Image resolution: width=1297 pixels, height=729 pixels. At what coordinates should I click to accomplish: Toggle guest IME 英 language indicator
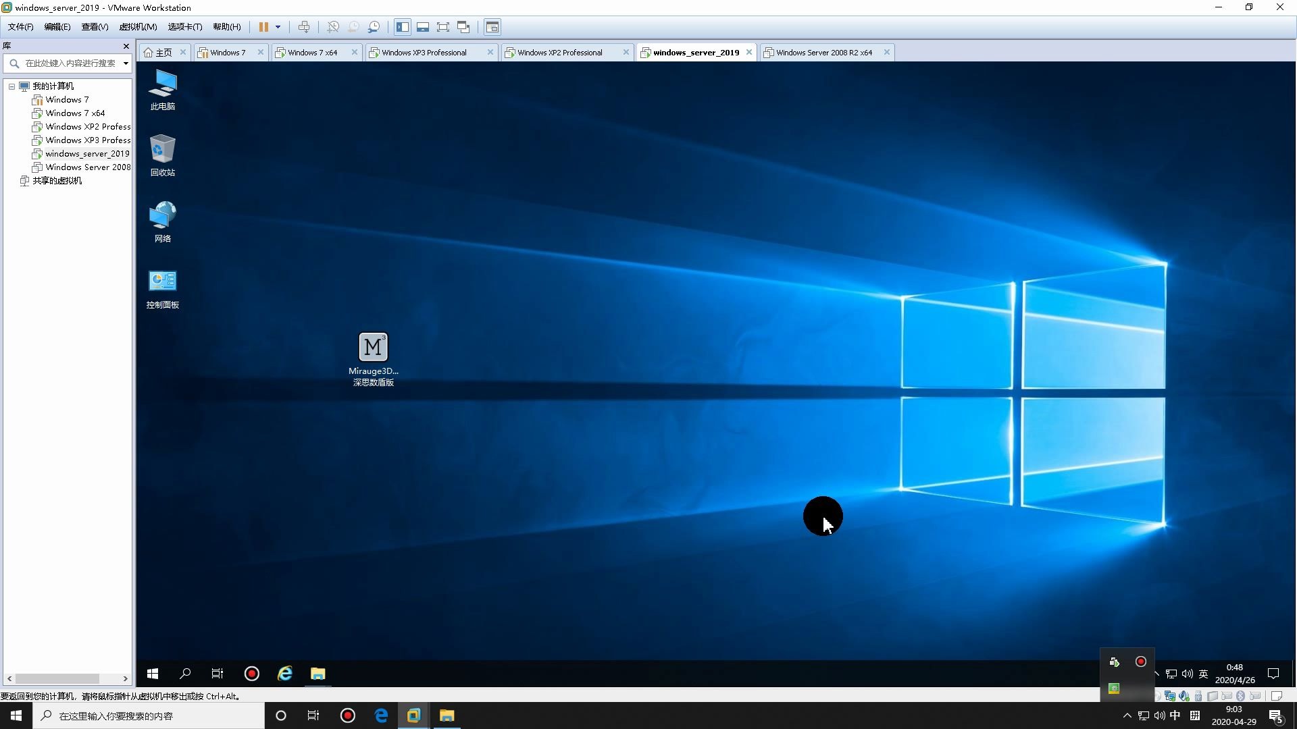[x=1203, y=674]
